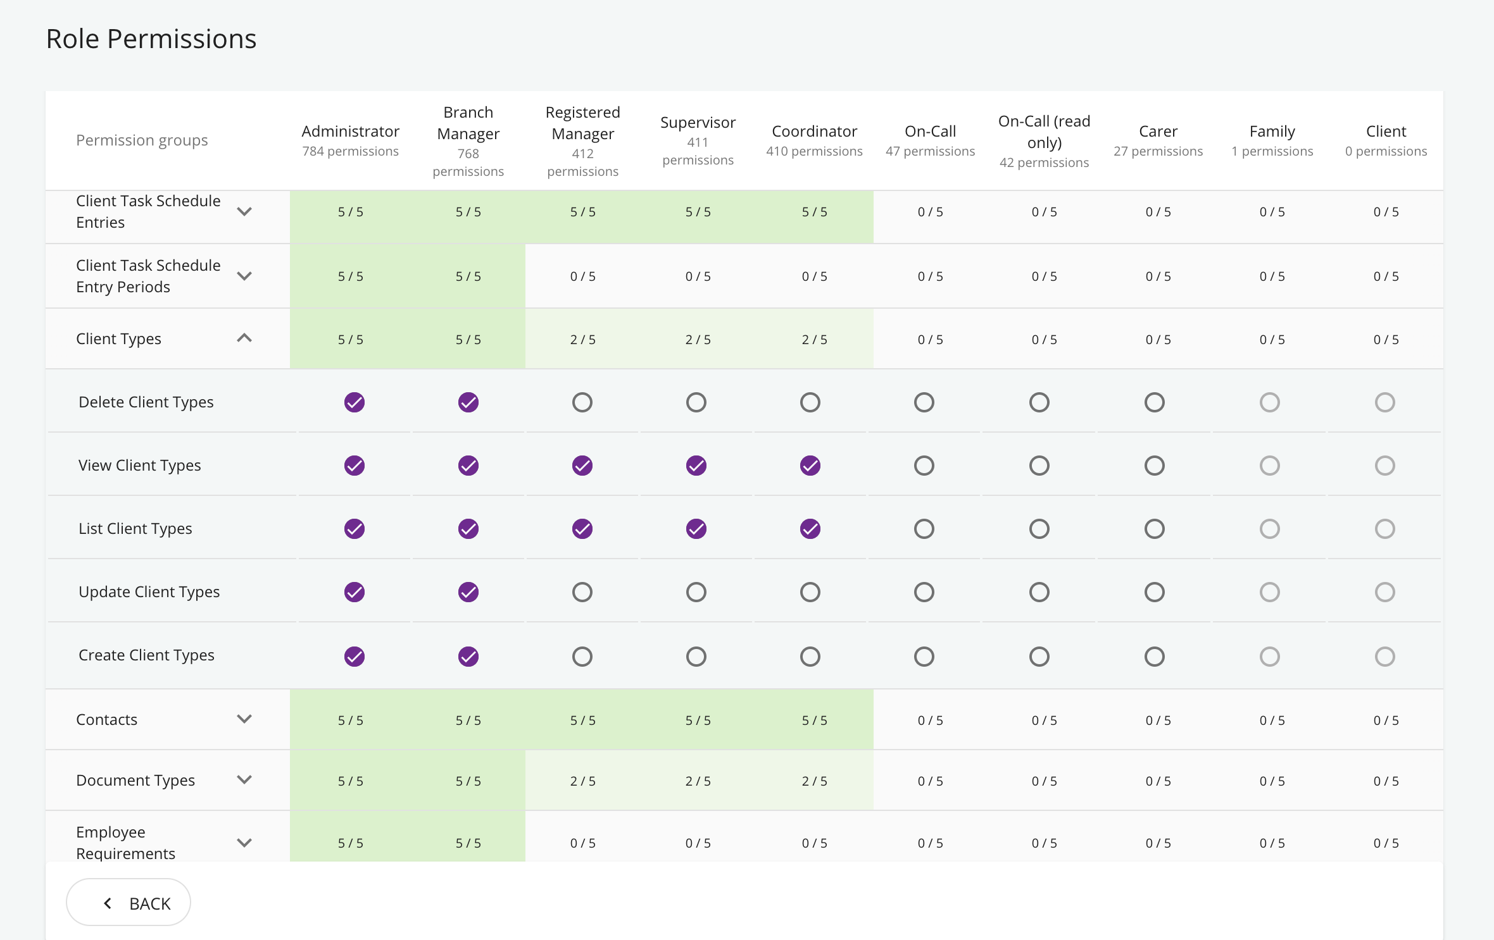Disable View Client Types for Coordinator
Screen dimensions: 1494x940
(x=810, y=466)
